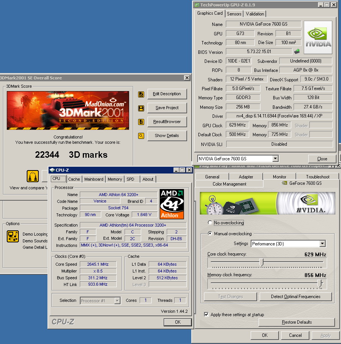The image size is (341, 344).
Task: Click the ResultBrowser document icon
Action: (x=141, y=122)
